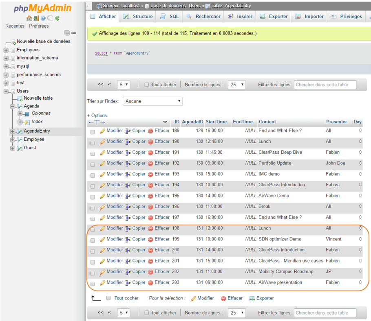Tick the Tout cocher checkbox
The width and height of the screenshot is (371, 321).
pyautogui.click(x=108, y=298)
